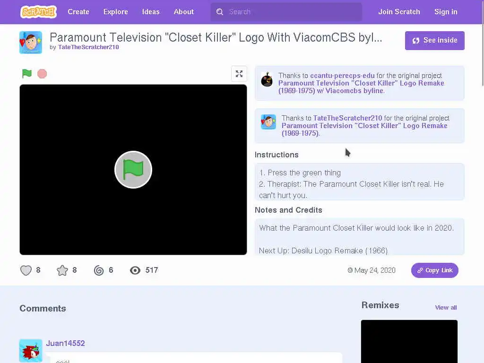Open the Explore menu item
The height and width of the screenshot is (363, 484).
click(115, 12)
